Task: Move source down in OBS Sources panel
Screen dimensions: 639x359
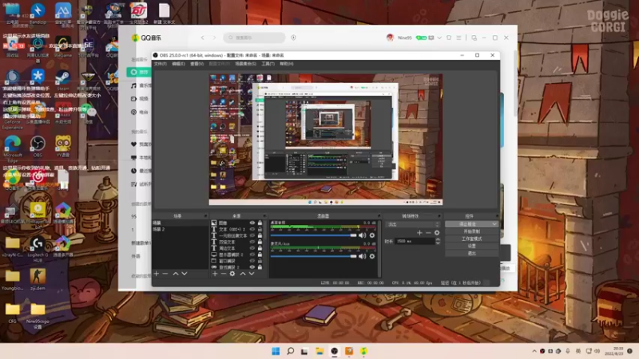Action: pyautogui.click(x=252, y=274)
